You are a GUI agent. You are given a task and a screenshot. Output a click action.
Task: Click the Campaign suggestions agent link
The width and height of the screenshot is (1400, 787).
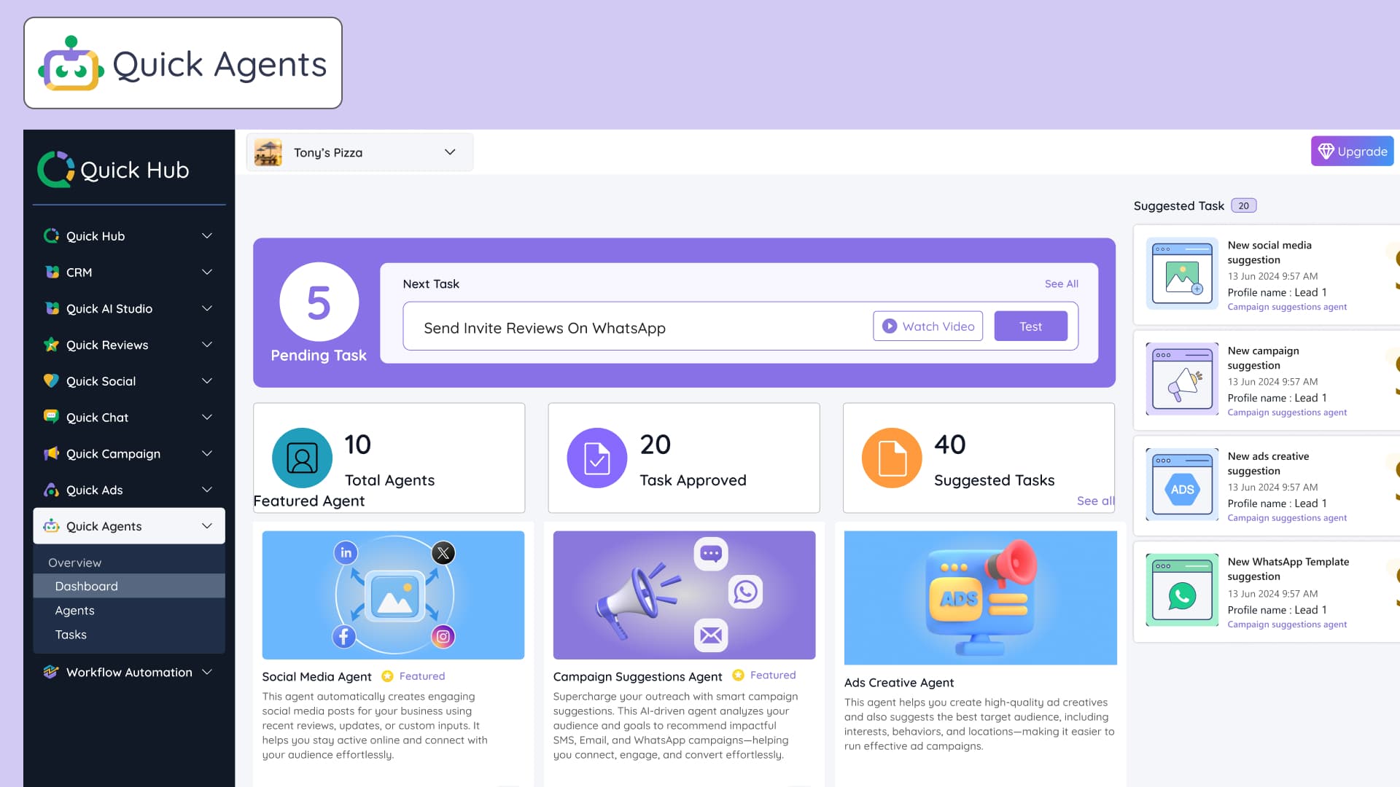click(x=1287, y=307)
